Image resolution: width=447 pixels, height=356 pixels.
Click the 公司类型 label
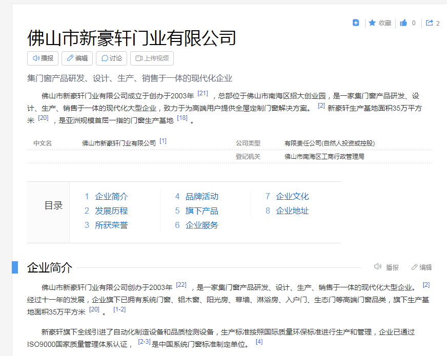pyautogui.click(x=248, y=143)
